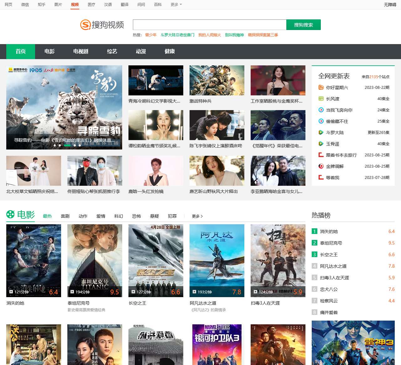Click the 搜狗搜索 button
Viewport: 401px width, 365px height.
tap(304, 25)
